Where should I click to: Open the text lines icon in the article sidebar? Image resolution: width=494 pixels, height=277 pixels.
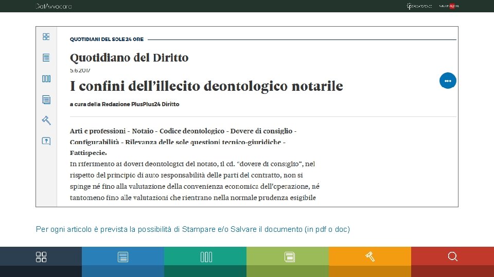click(x=46, y=58)
